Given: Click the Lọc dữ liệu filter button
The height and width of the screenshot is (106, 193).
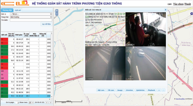Looking at the screenshot, I should pyautogui.click(x=46, y=24).
